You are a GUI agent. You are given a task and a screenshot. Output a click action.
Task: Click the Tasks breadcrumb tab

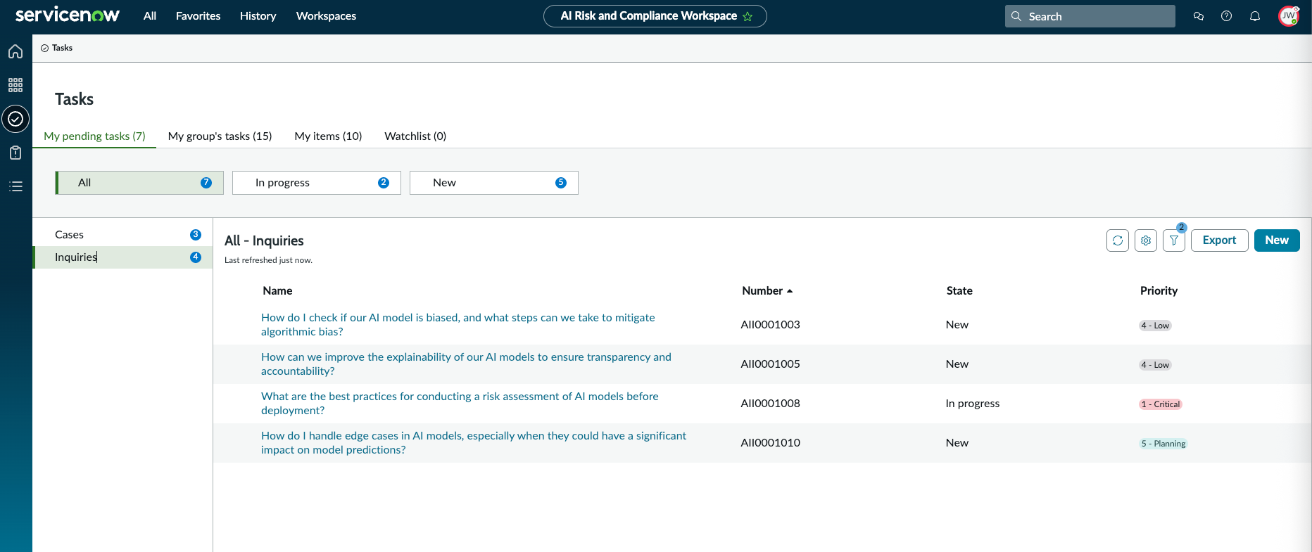tap(57, 48)
